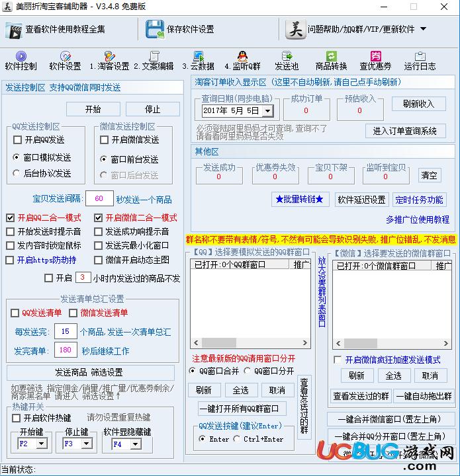Open the 软件显隐藏键 F4 hotkey dropdown
Screen dimensions: 460x476
136,444
